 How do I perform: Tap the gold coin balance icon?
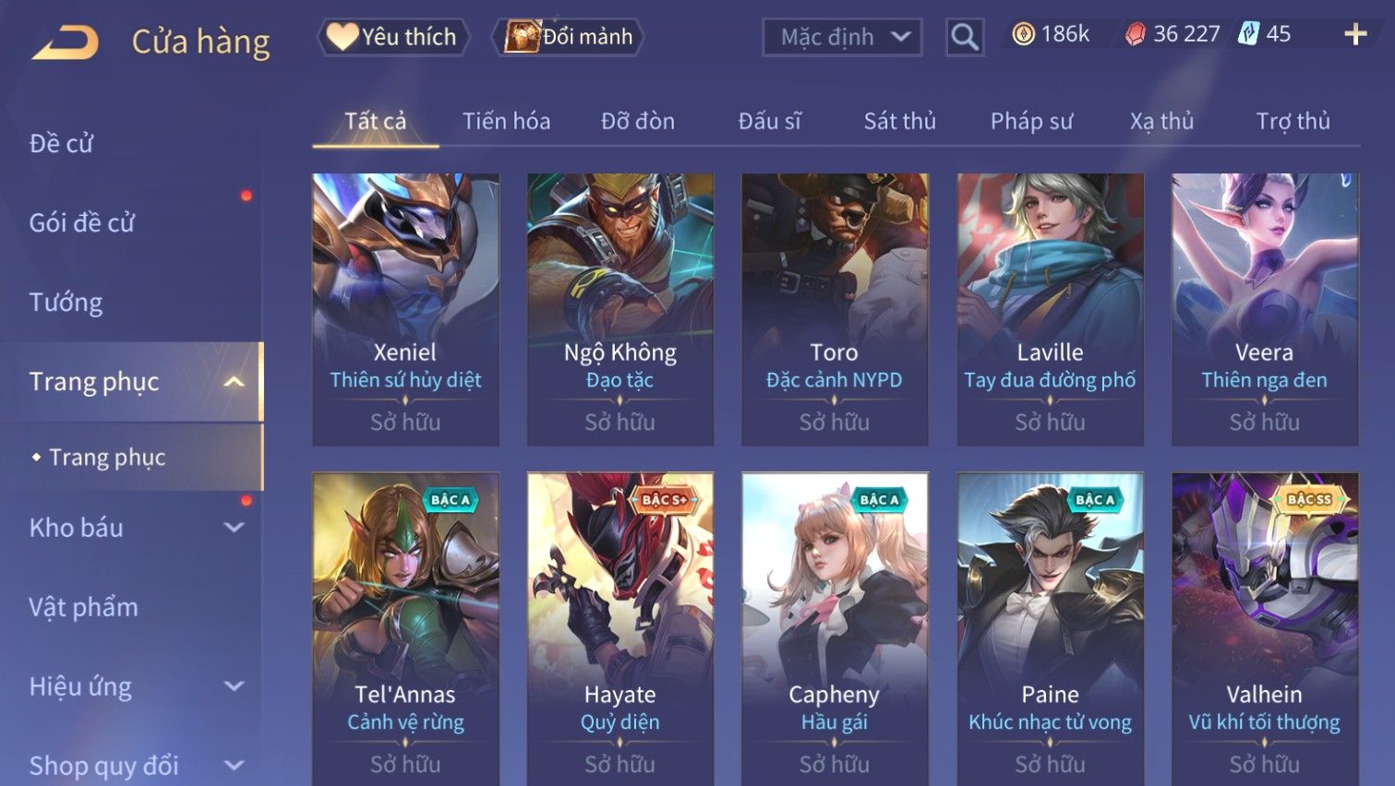[x=1023, y=34]
